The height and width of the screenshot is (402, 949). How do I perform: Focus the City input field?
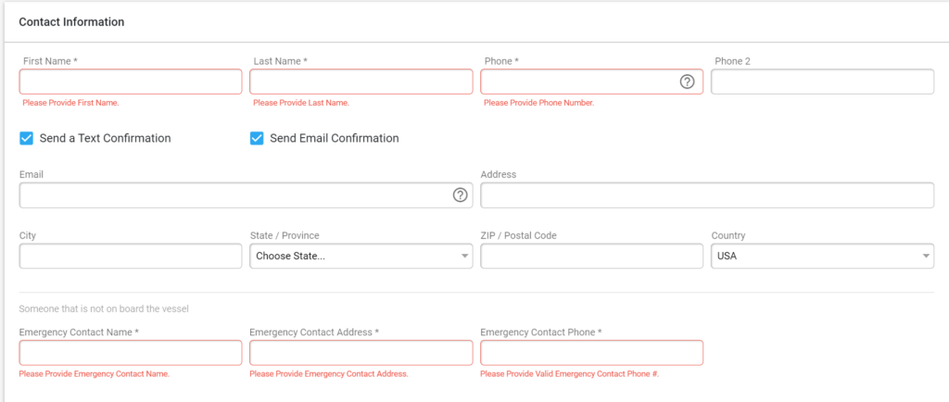(x=131, y=256)
